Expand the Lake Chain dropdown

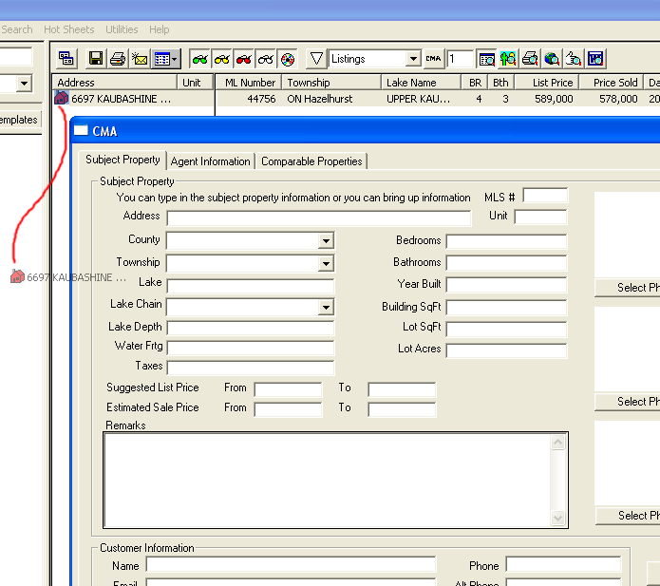[326, 308]
